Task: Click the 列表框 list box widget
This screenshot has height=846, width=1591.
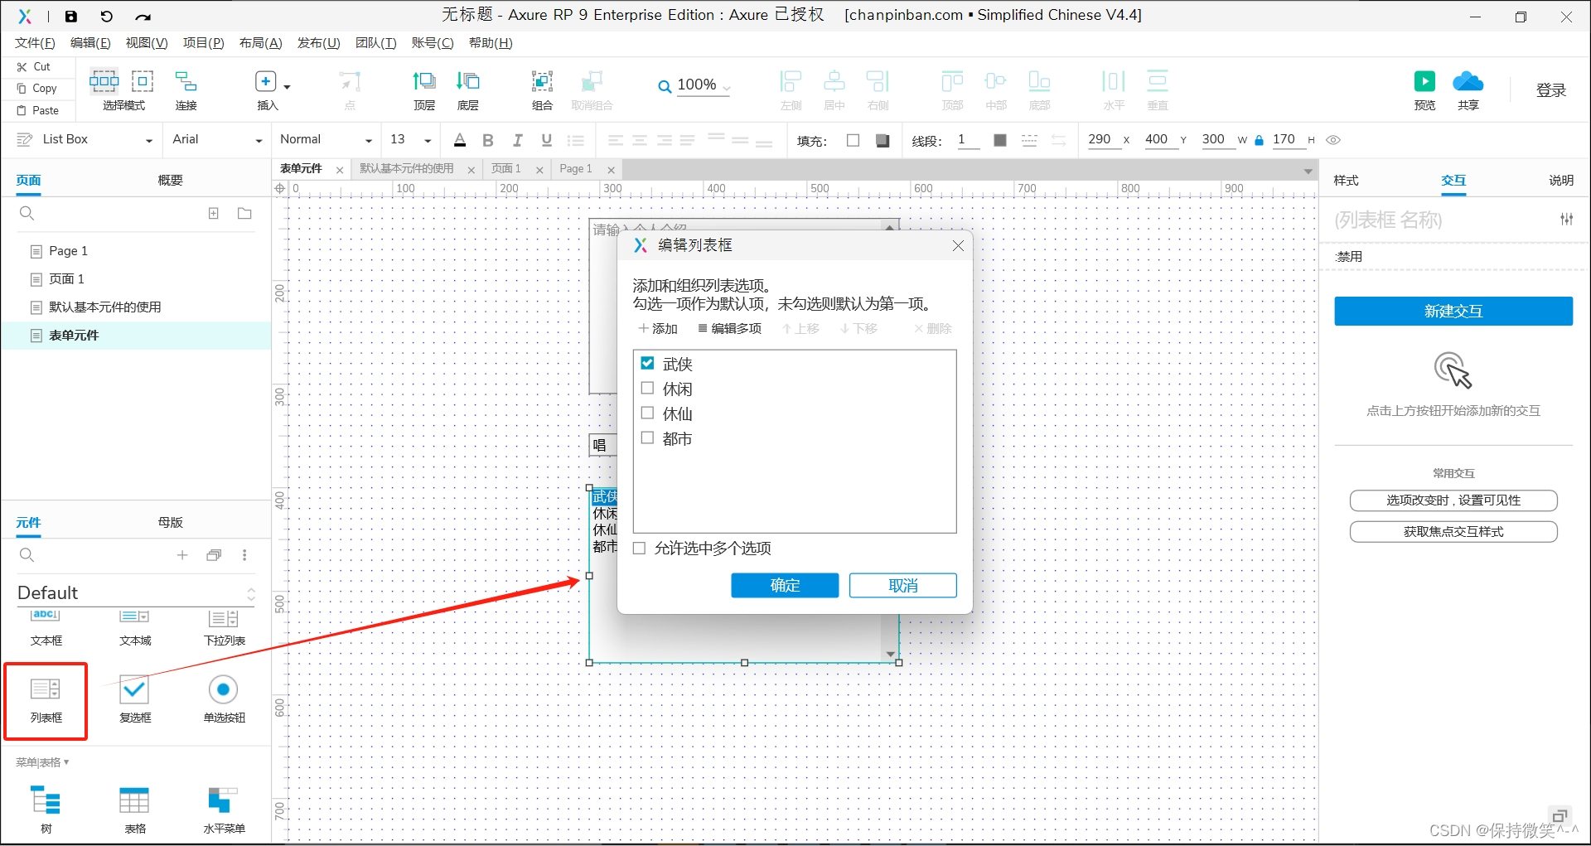Action: pos(46,700)
